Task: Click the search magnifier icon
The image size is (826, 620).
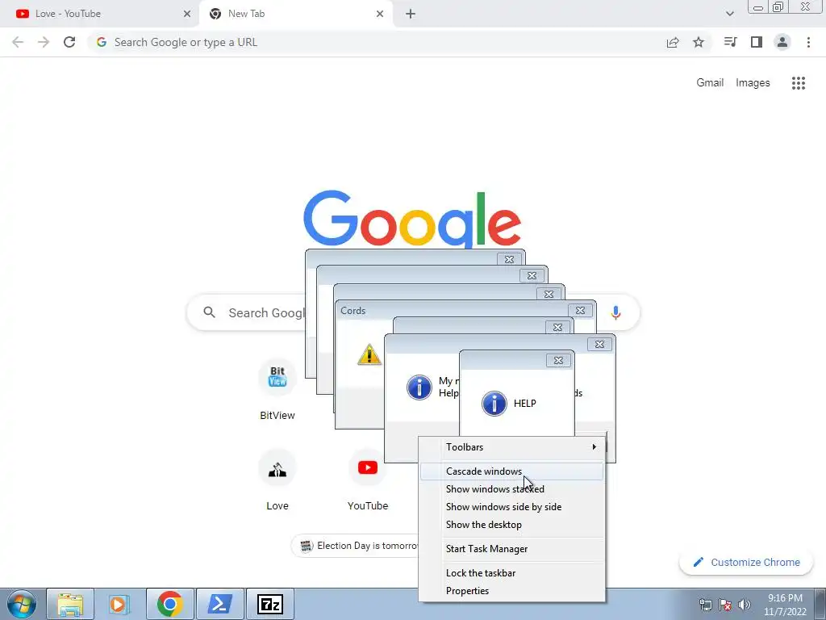Action: pos(209,312)
